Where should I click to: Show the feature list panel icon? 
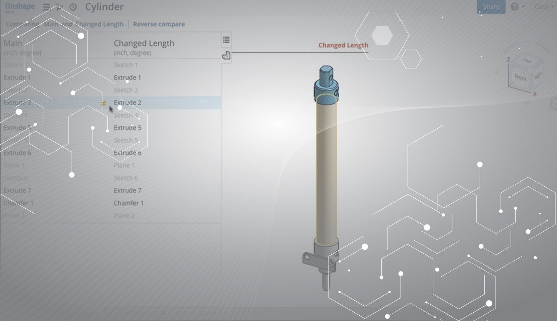[x=226, y=40]
